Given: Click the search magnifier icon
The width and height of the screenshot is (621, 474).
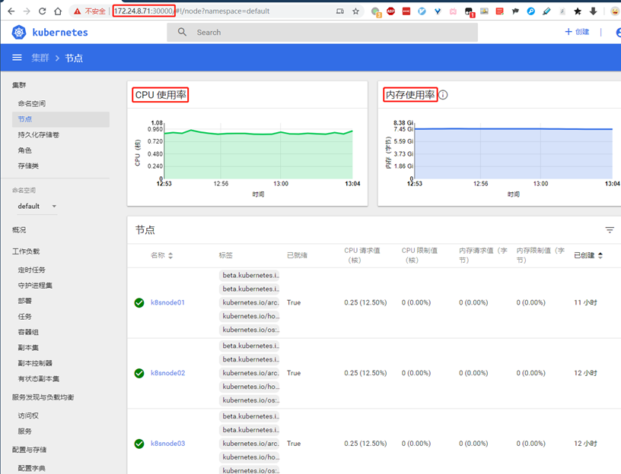Looking at the screenshot, I should click(182, 32).
